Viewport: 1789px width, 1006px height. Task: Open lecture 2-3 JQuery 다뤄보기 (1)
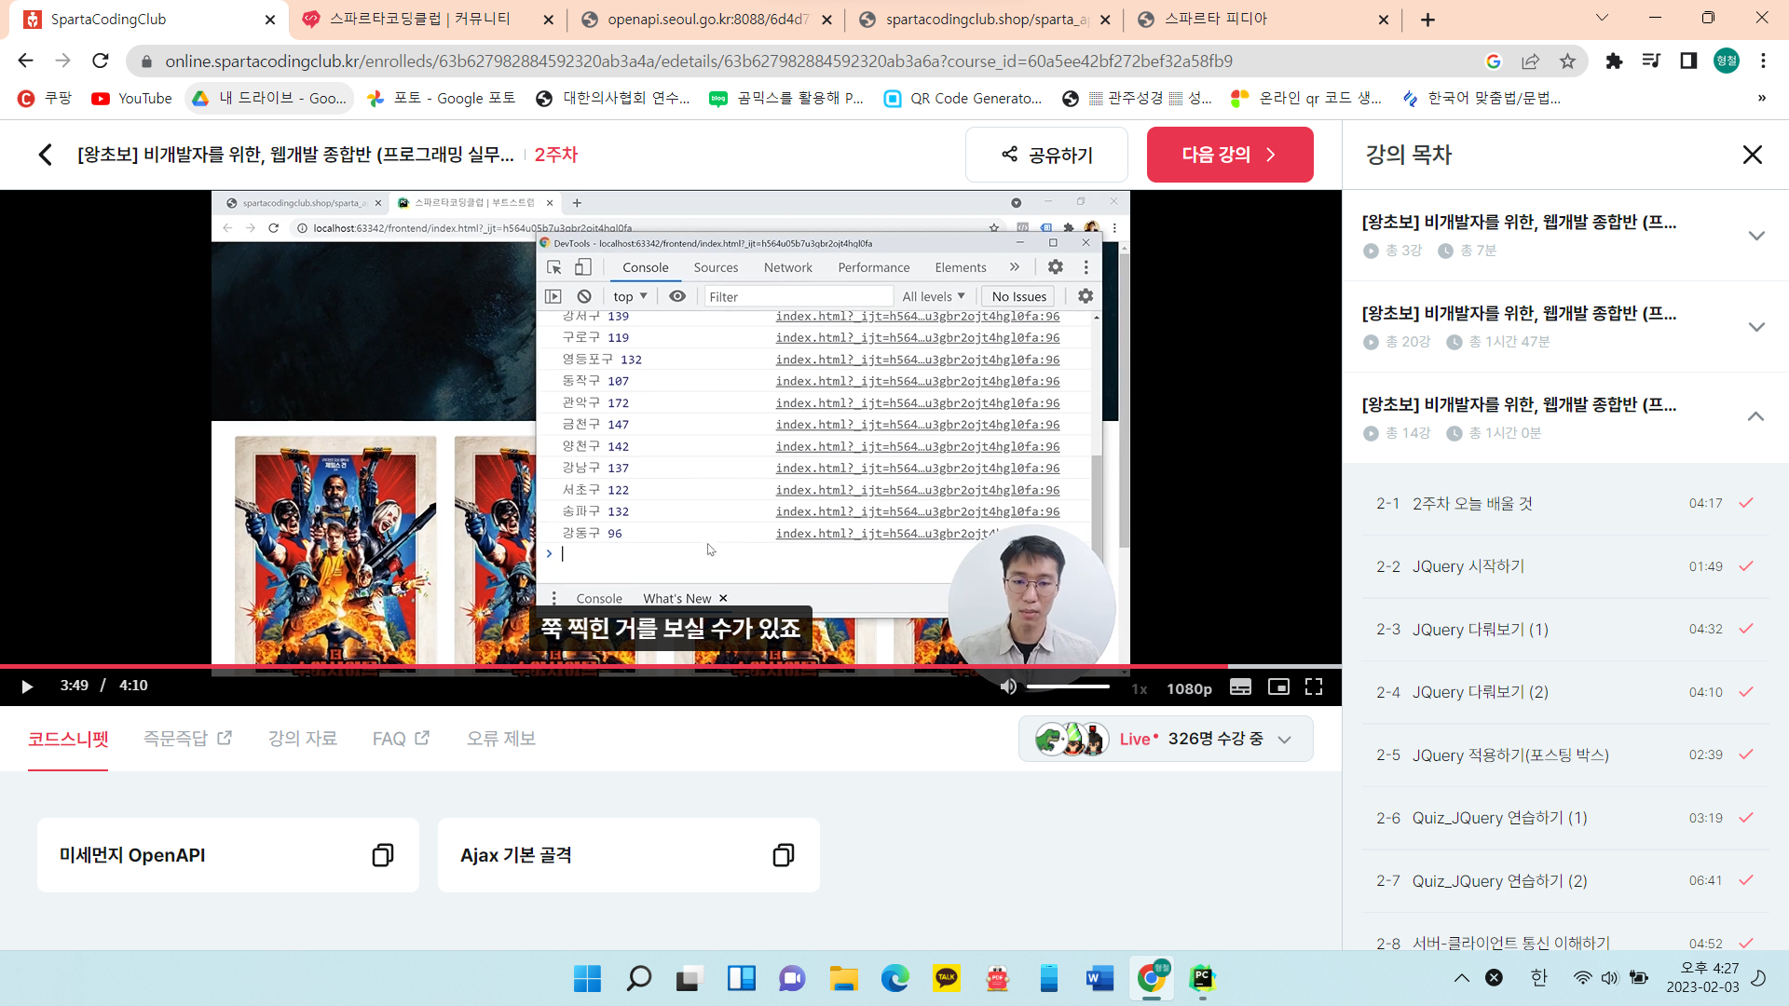[x=1565, y=629]
